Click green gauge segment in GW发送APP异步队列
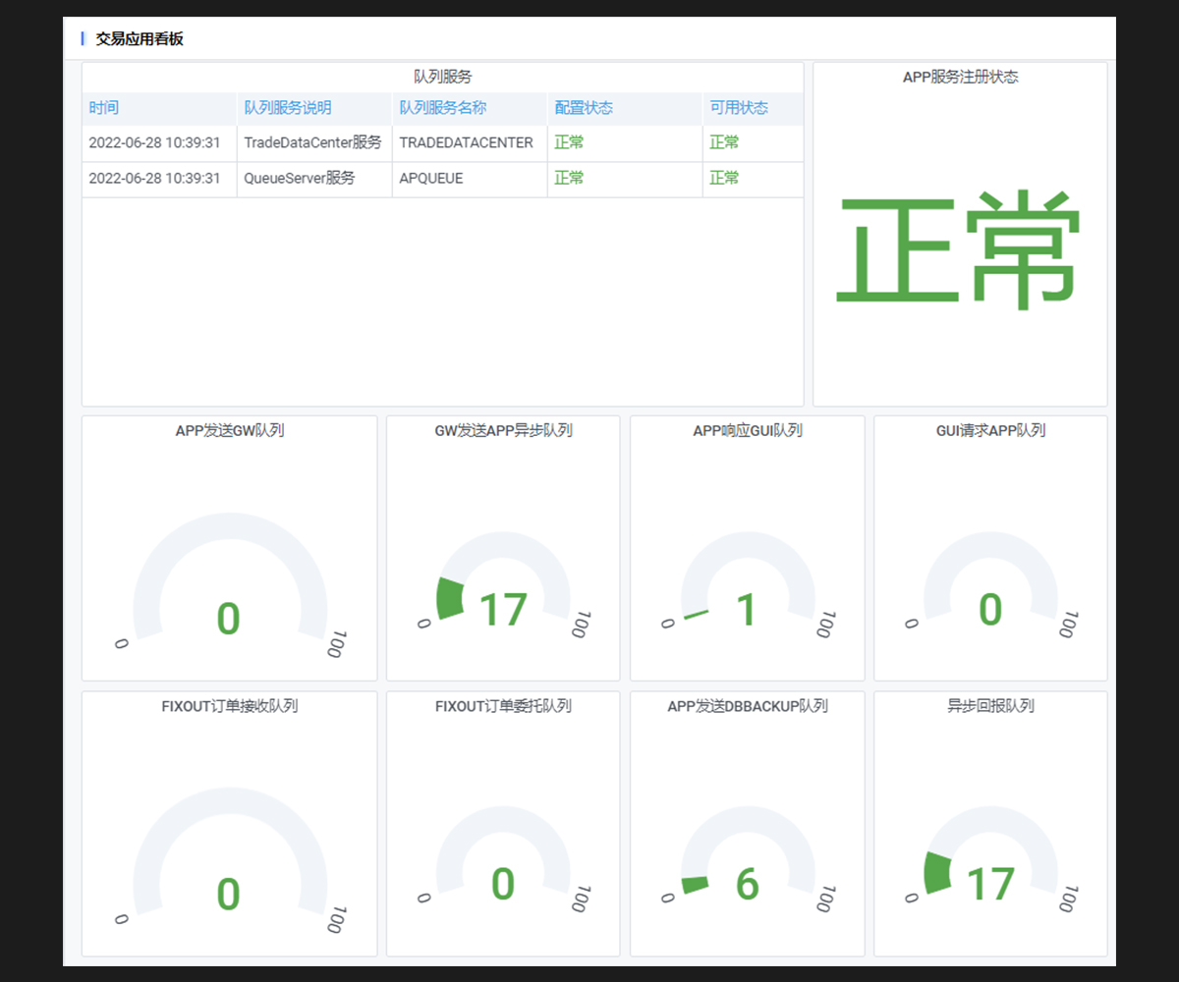1179x982 pixels. [449, 598]
